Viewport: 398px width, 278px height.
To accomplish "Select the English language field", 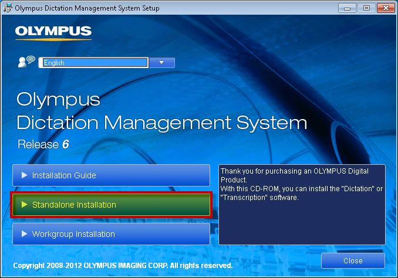I will (94, 63).
